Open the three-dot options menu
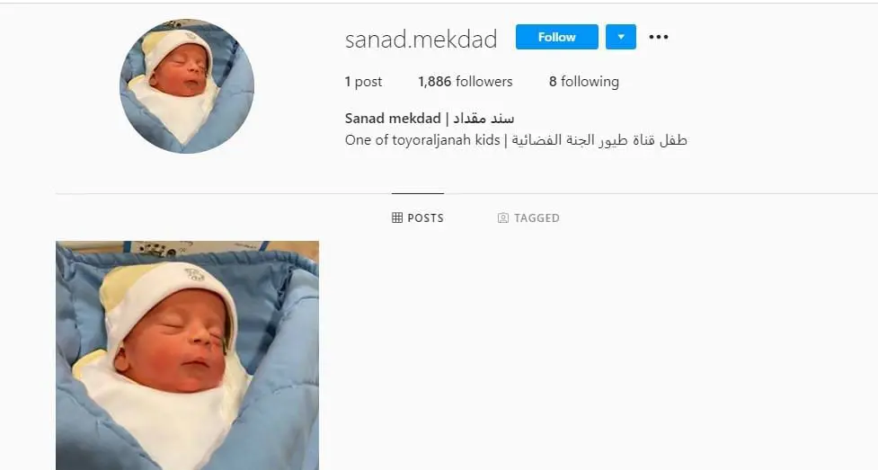Screen dimensions: 878x470 click(x=659, y=37)
